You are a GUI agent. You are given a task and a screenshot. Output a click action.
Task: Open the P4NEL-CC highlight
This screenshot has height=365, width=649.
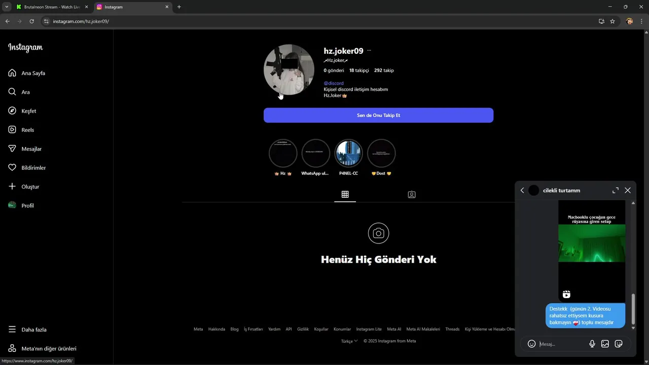pyautogui.click(x=348, y=153)
